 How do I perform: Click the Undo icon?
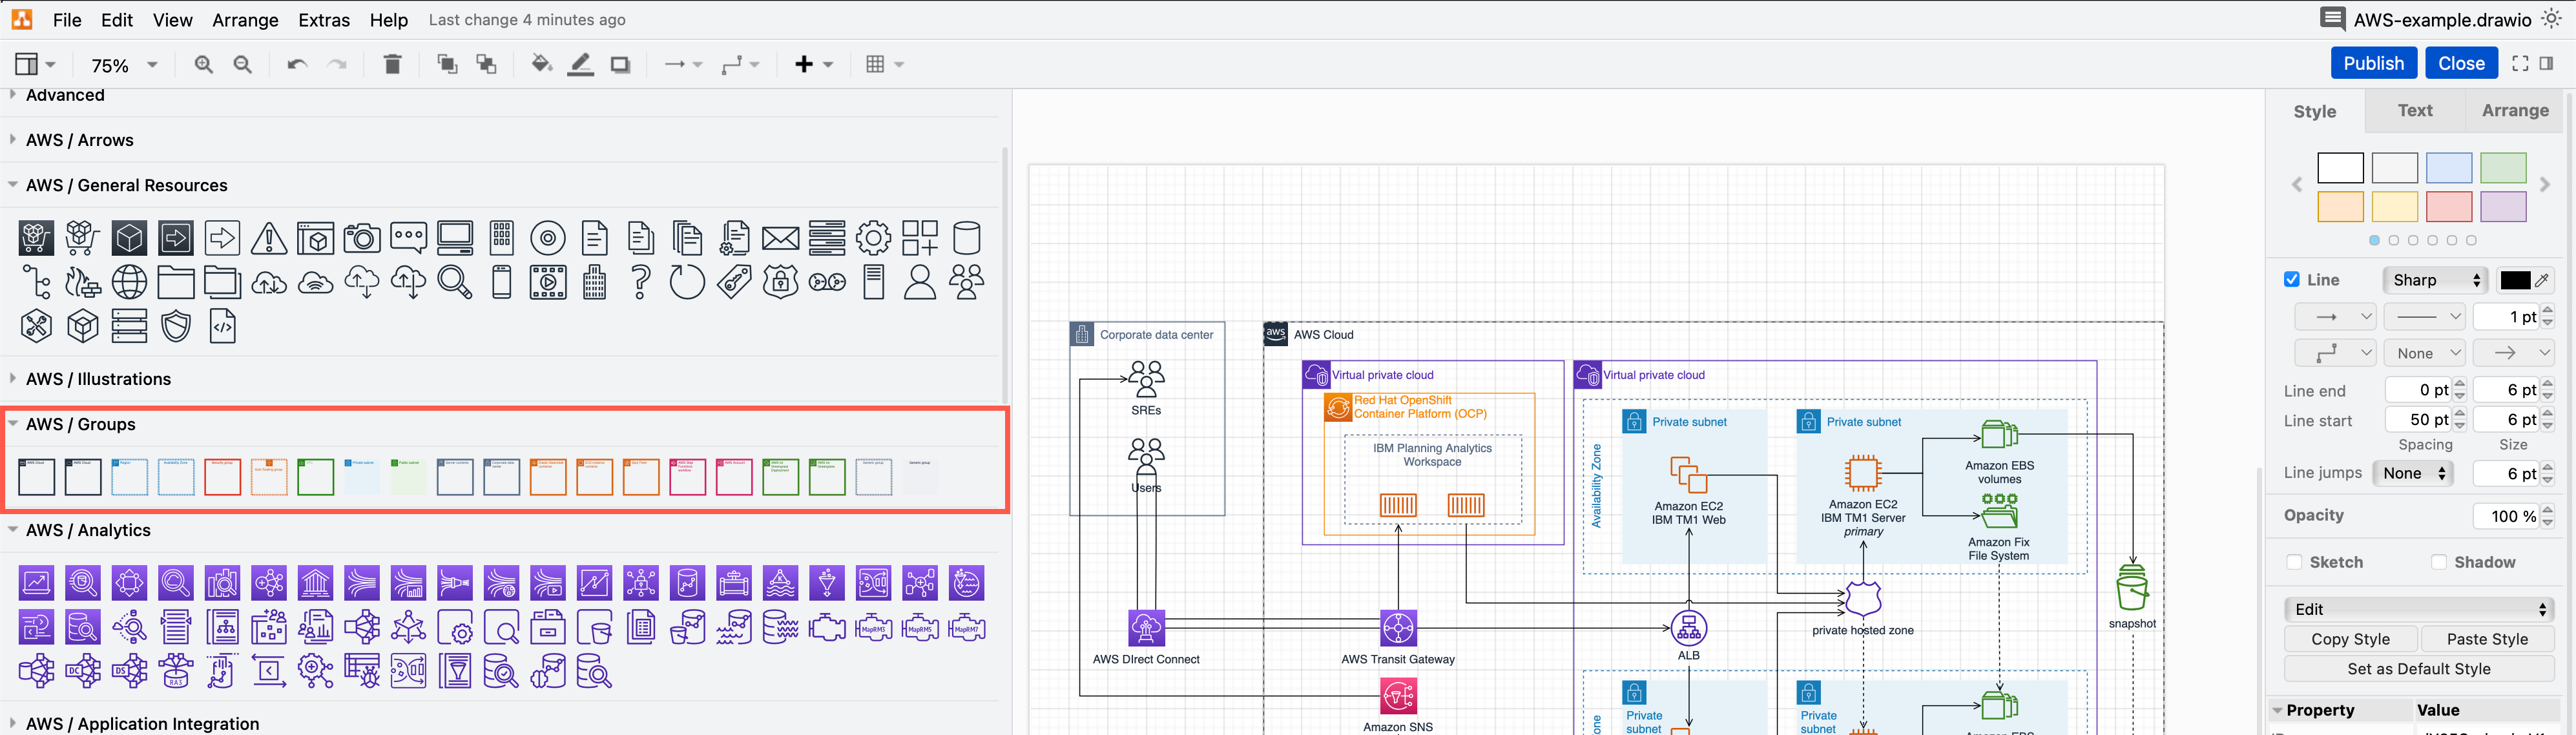click(296, 63)
